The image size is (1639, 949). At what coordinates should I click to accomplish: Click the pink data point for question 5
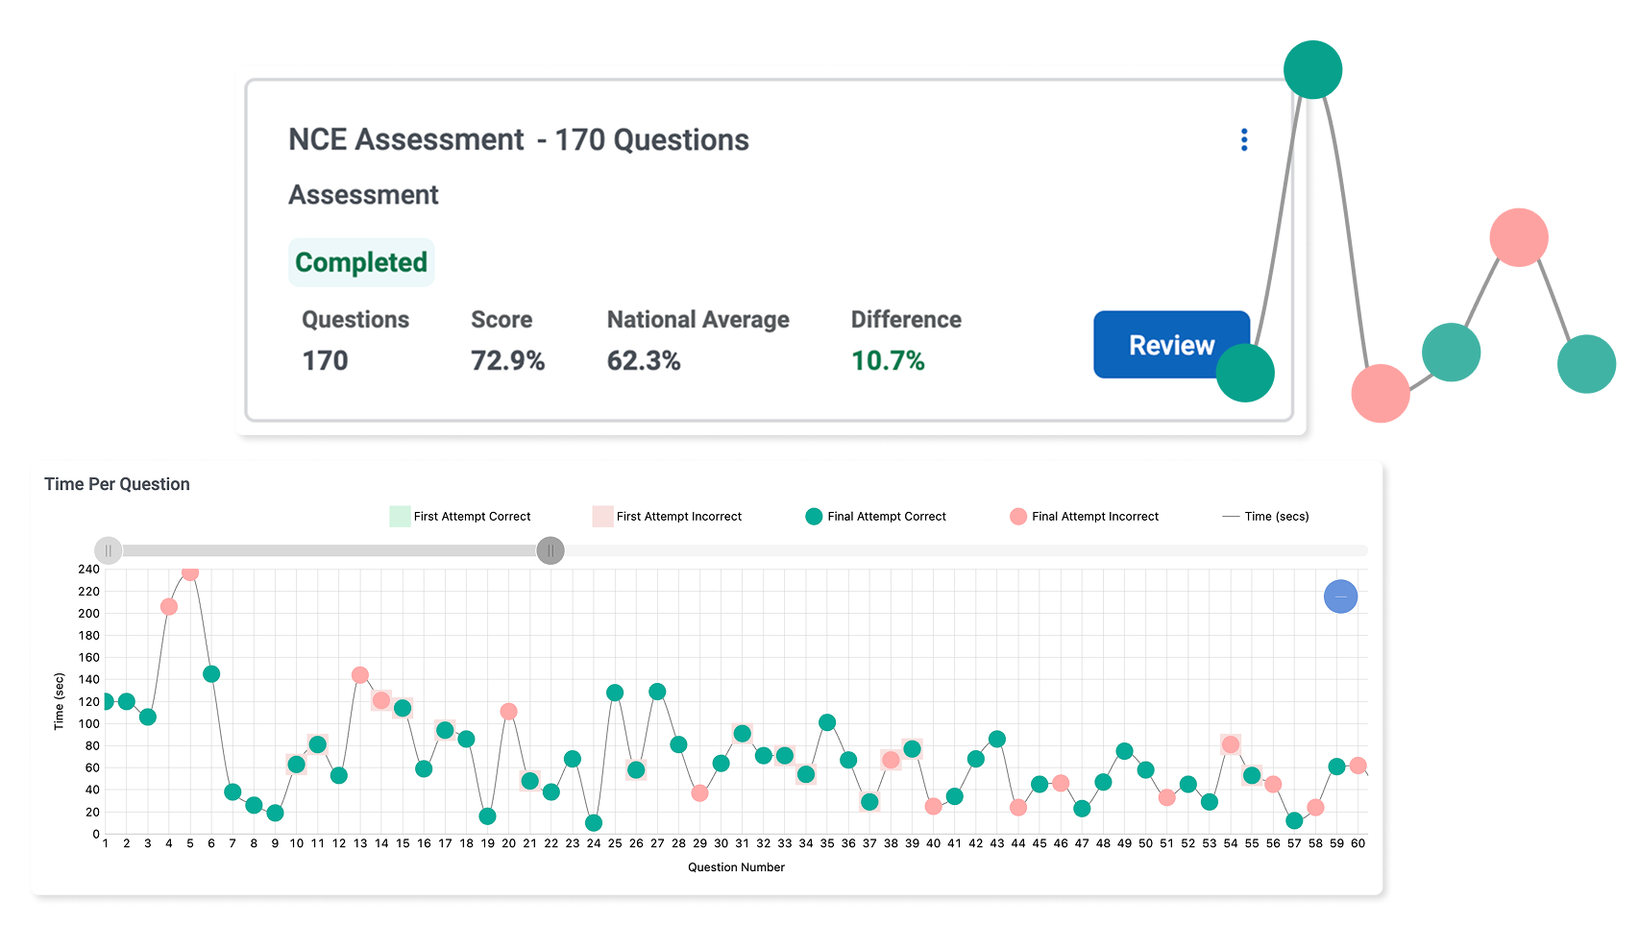pyautogui.click(x=190, y=573)
